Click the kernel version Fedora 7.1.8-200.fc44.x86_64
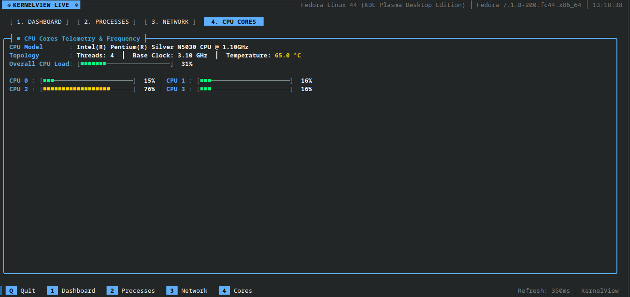Viewport: 630px width, 297px height. (x=529, y=5)
